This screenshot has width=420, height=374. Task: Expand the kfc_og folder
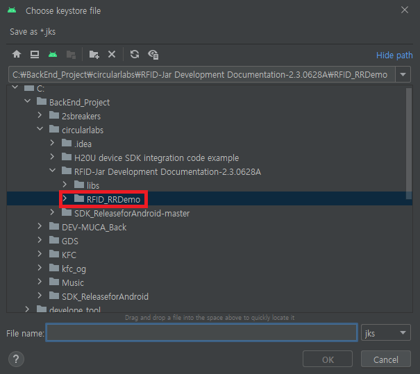pyautogui.click(x=40, y=268)
